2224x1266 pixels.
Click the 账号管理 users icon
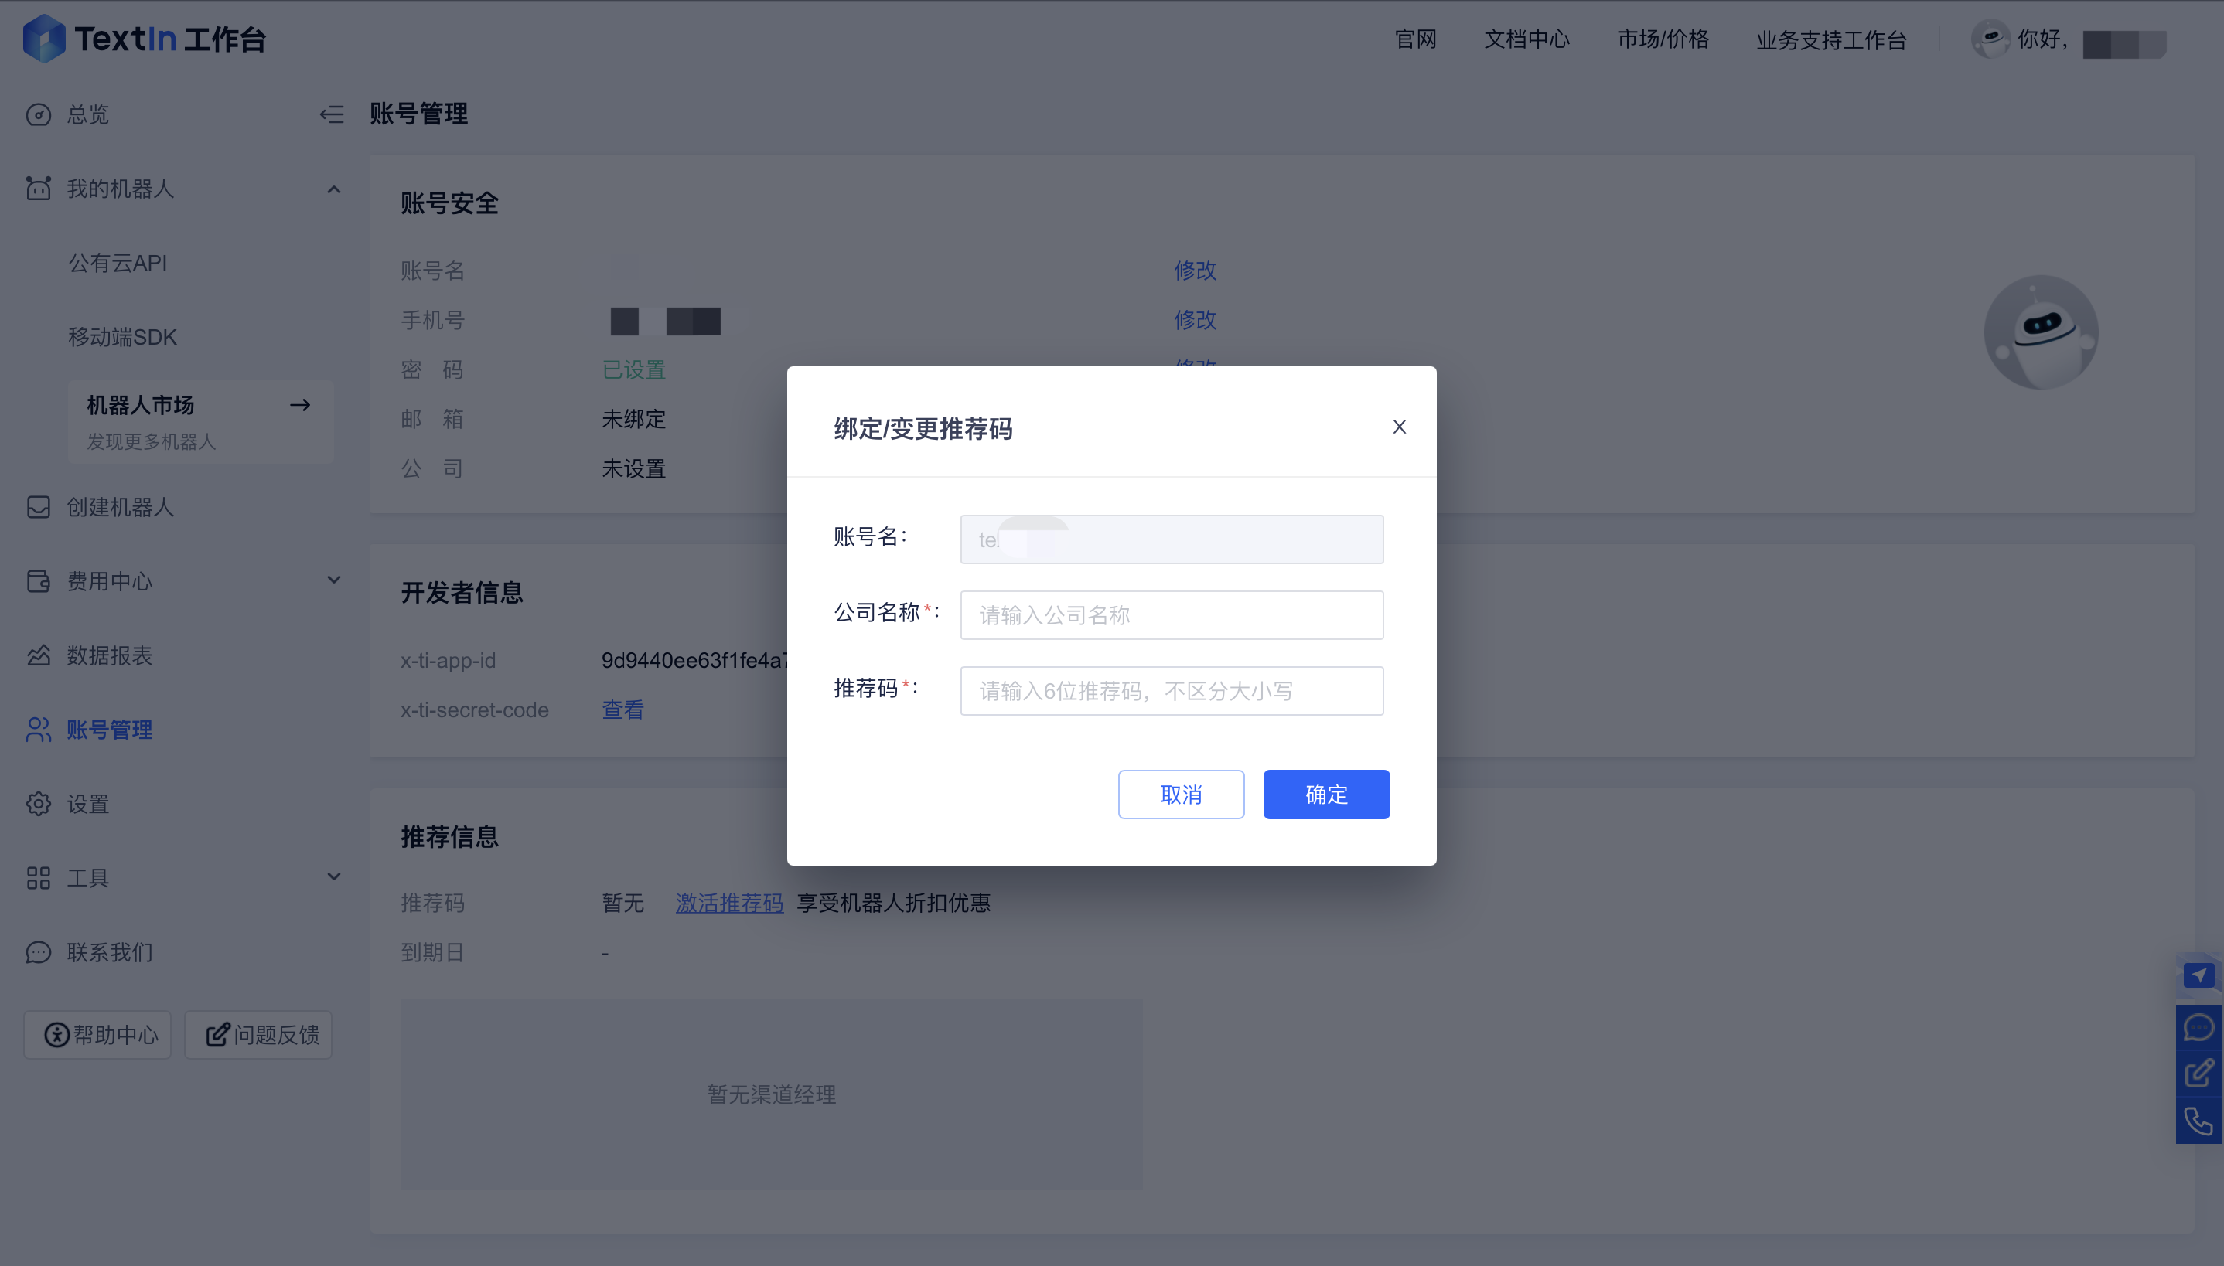38,730
